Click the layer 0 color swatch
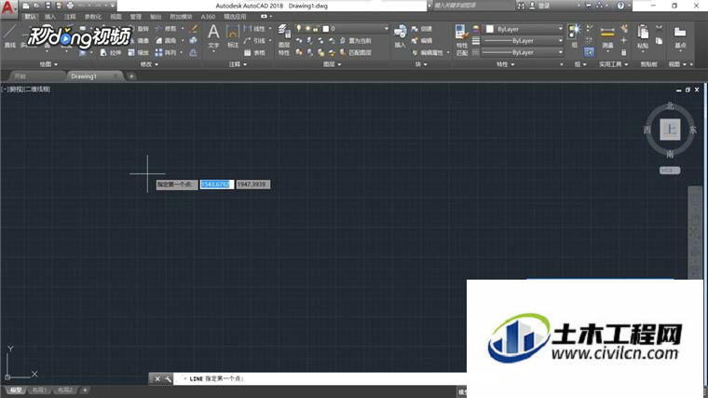Viewport: 708px width, 398px height. [x=325, y=29]
